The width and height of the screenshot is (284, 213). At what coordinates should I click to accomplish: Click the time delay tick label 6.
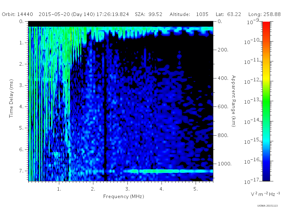coord(21,149)
